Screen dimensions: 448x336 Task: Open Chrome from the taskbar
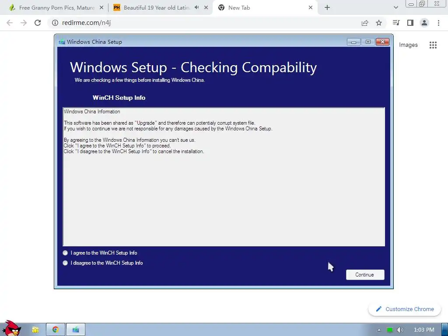pyautogui.click(x=56, y=330)
